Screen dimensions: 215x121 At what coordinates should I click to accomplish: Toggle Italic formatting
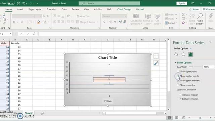[x=18, y=22]
